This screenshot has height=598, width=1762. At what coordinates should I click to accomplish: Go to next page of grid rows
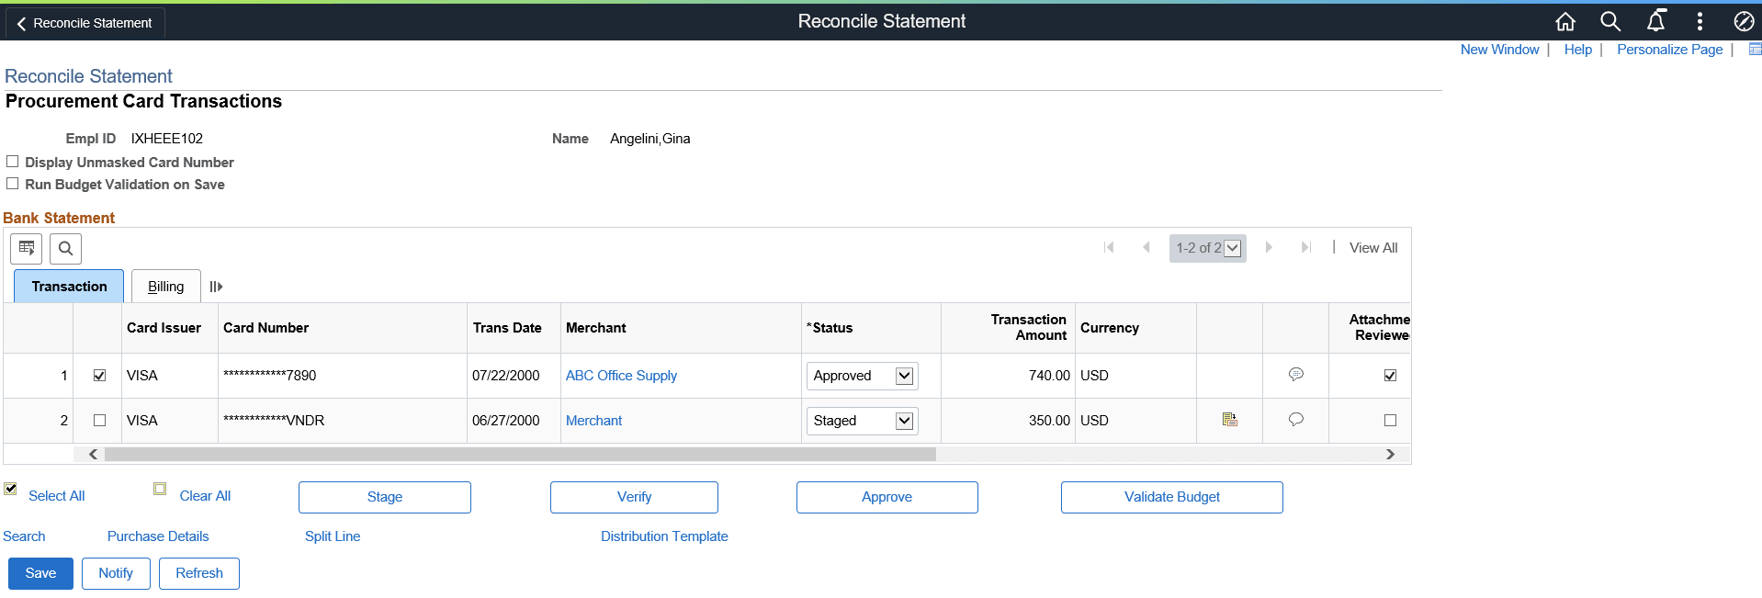click(1269, 247)
